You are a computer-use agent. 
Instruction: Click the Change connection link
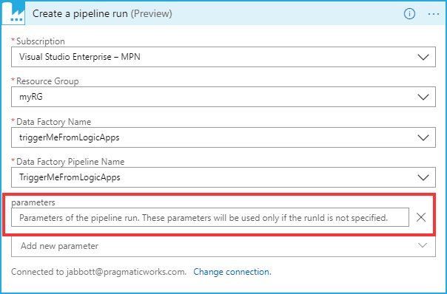(x=232, y=272)
